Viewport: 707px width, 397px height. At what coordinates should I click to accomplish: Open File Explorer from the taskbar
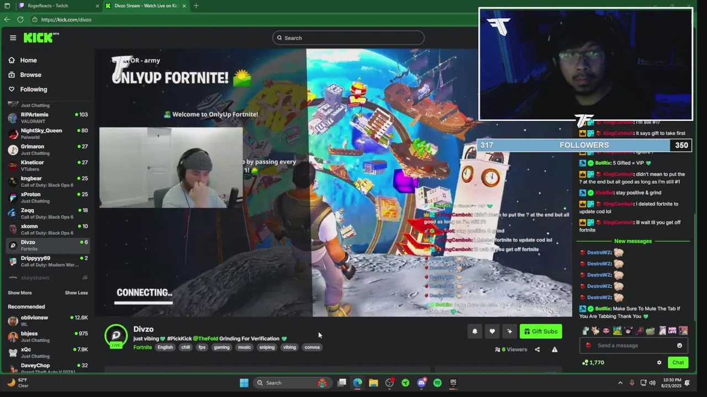373,383
